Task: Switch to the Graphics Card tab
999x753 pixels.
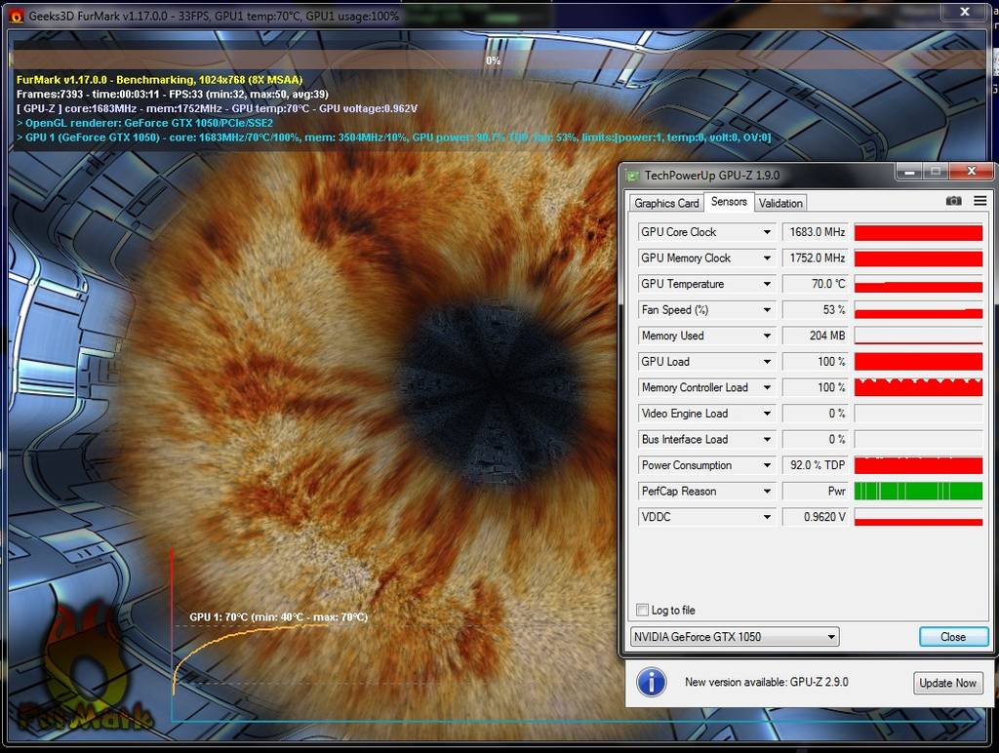Action: 666,203
